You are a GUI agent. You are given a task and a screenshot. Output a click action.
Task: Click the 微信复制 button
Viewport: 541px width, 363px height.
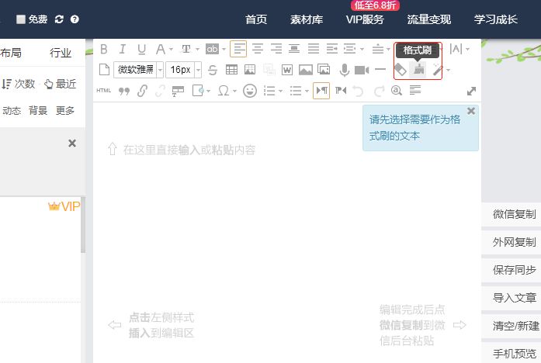(x=514, y=214)
